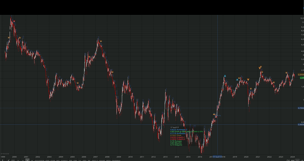Click the 1,5 price axis label
Screen dimensions: 304x161
(302, 87)
